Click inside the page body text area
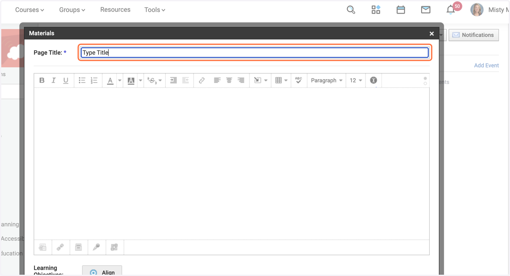This screenshot has height=276, width=510. pyautogui.click(x=232, y=163)
